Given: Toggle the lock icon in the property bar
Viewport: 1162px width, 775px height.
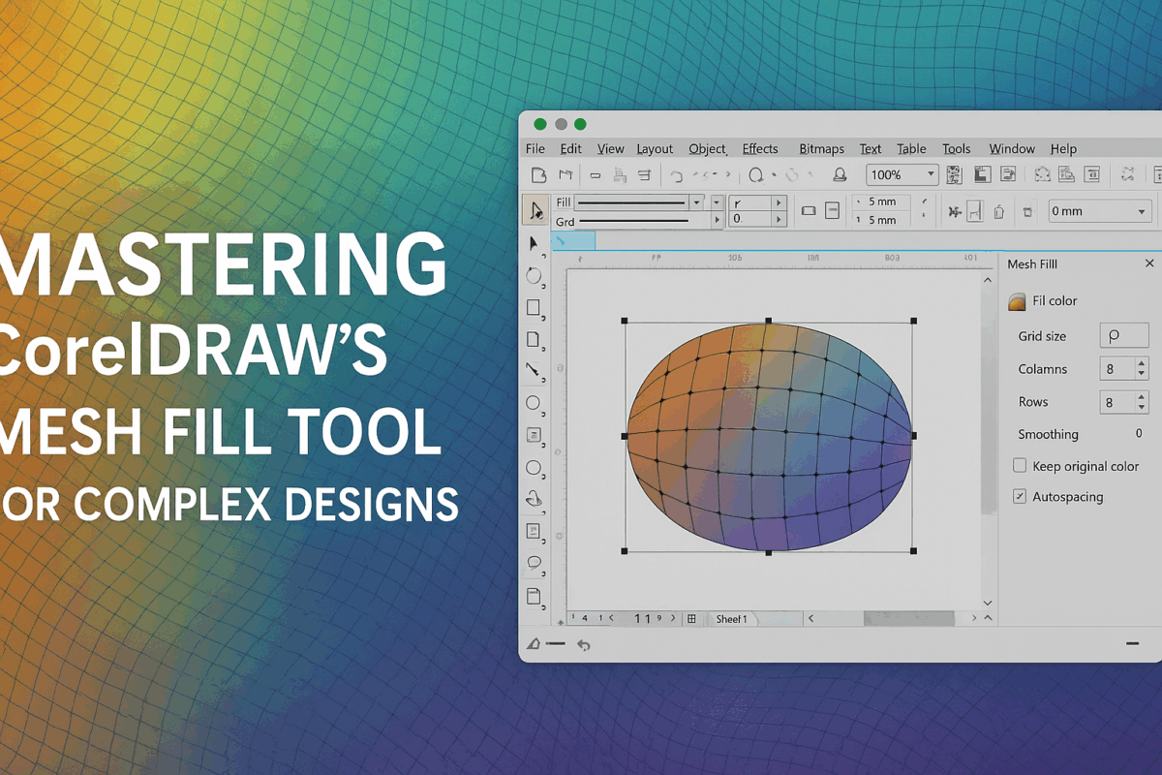Looking at the screenshot, I should [x=998, y=210].
